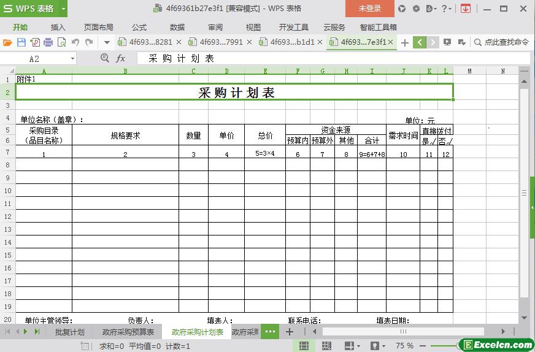
Task: Click the red download arrow icon in title bar
Action: (466, 9)
